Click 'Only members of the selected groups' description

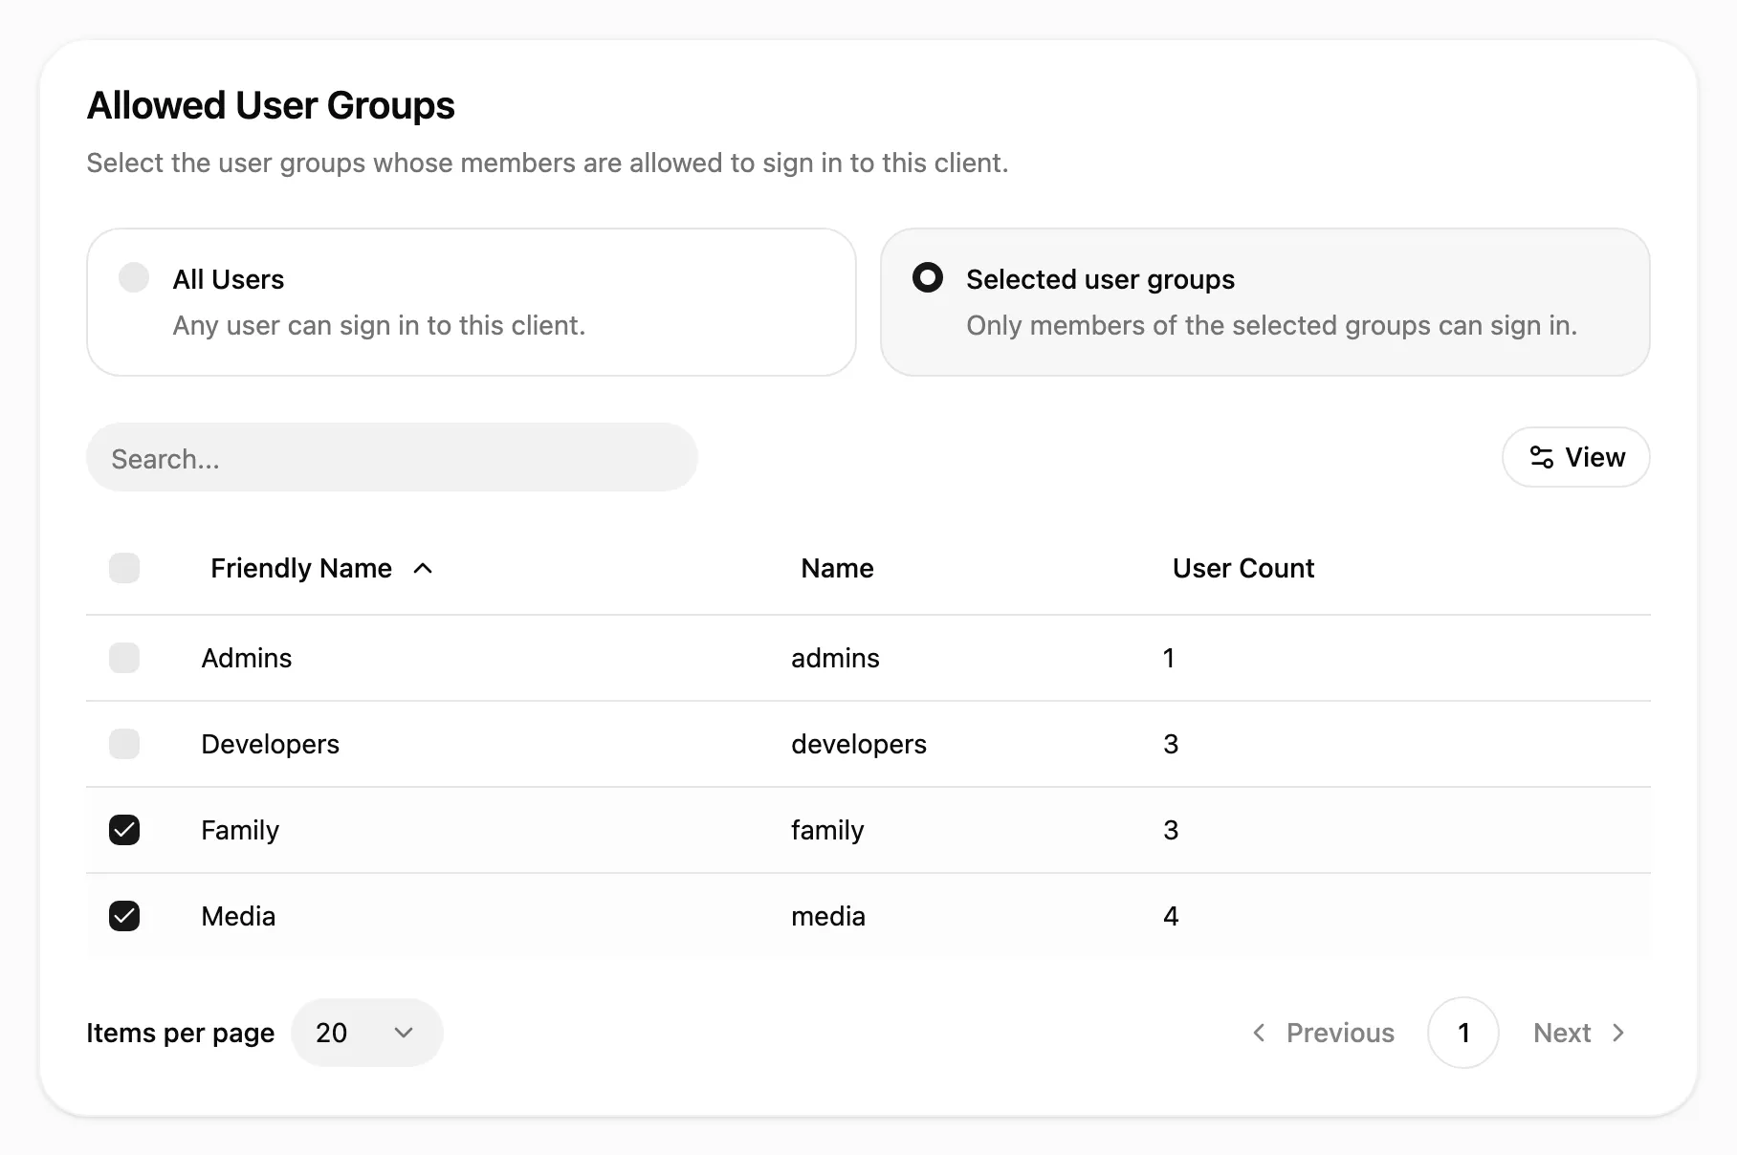[1271, 325]
